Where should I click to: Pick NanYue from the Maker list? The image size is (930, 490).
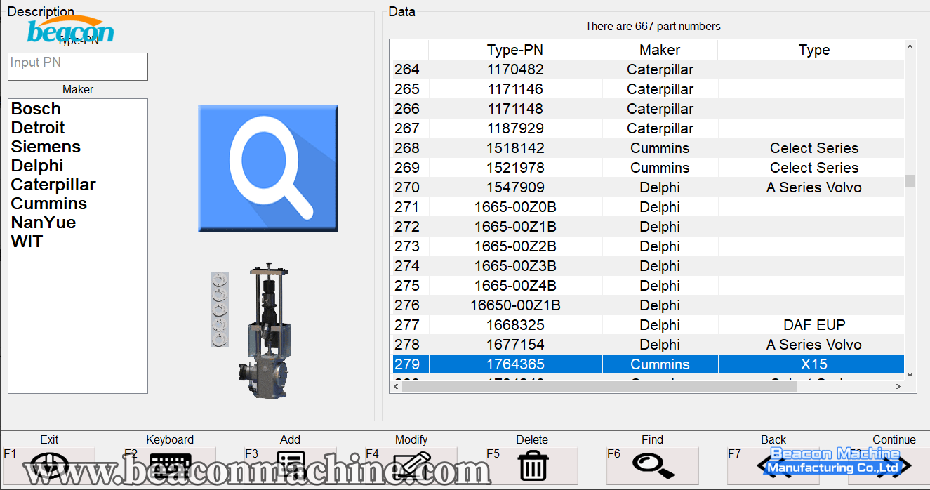[44, 223]
